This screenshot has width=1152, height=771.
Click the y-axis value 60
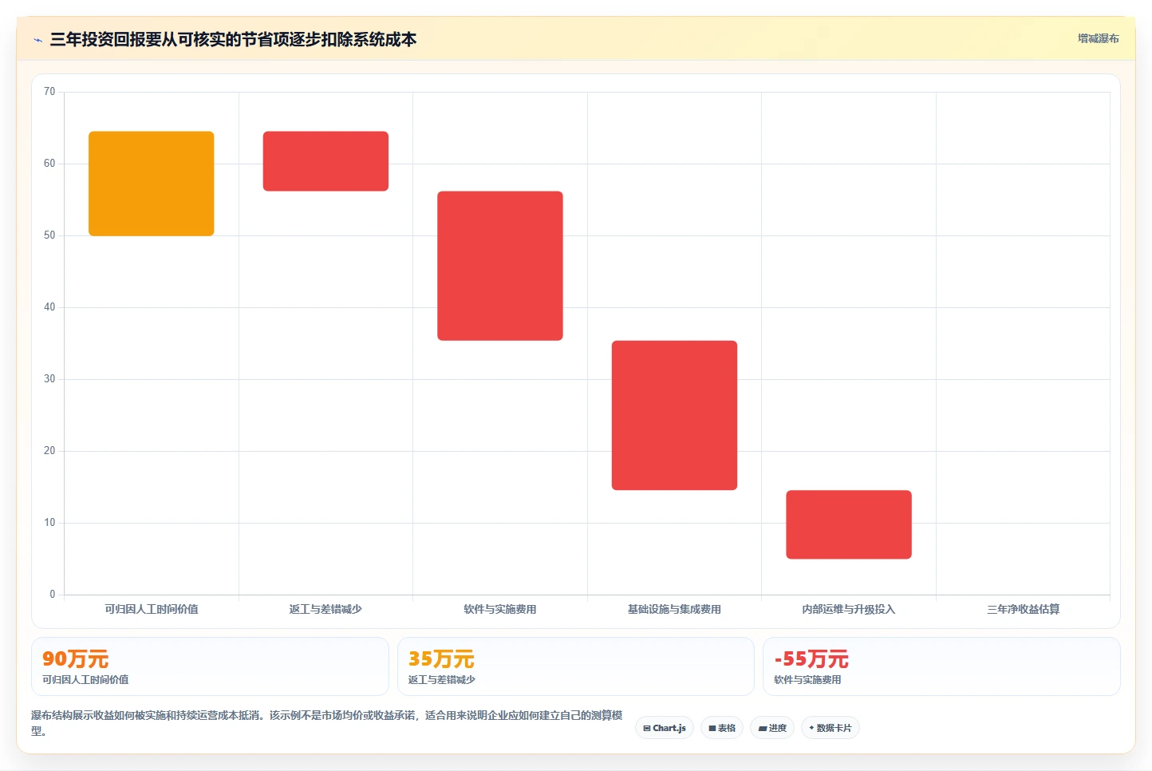click(49, 164)
